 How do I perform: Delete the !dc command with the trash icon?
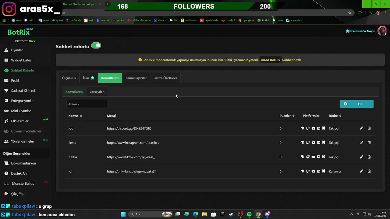tap(369, 128)
